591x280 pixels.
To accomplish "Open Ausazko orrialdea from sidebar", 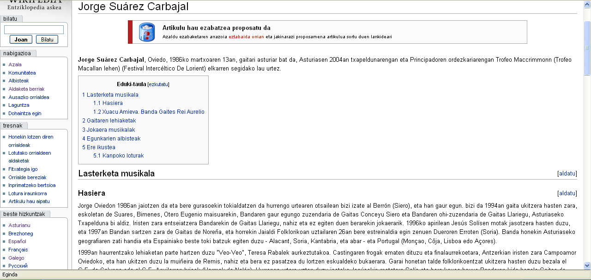I will click(x=29, y=97).
